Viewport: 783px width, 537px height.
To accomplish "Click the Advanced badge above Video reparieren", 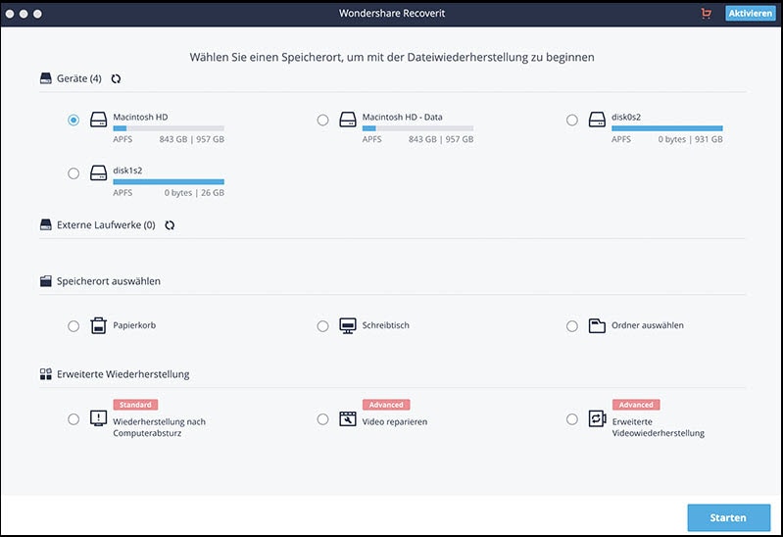I will click(x=386, y=405).
